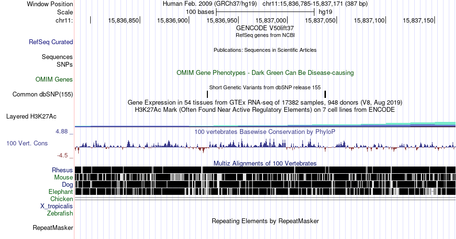Viewport: 456px width, 239px height.
Task: Click the RefSeq Curated track label
Action: pos(51,42)
